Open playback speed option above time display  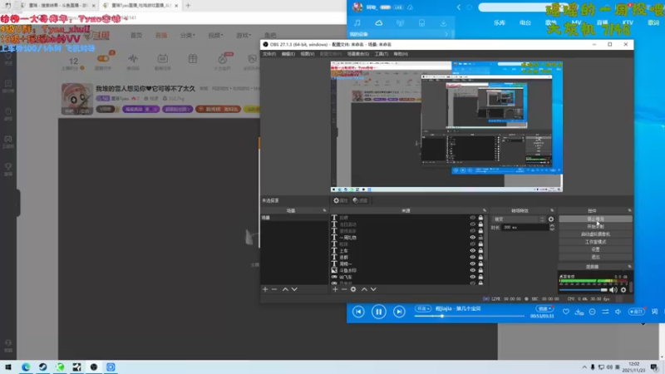(544, 308)
